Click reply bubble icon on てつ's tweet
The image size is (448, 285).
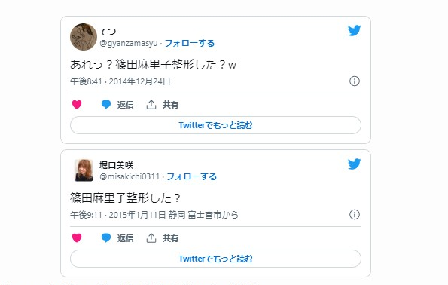[106, 105]
